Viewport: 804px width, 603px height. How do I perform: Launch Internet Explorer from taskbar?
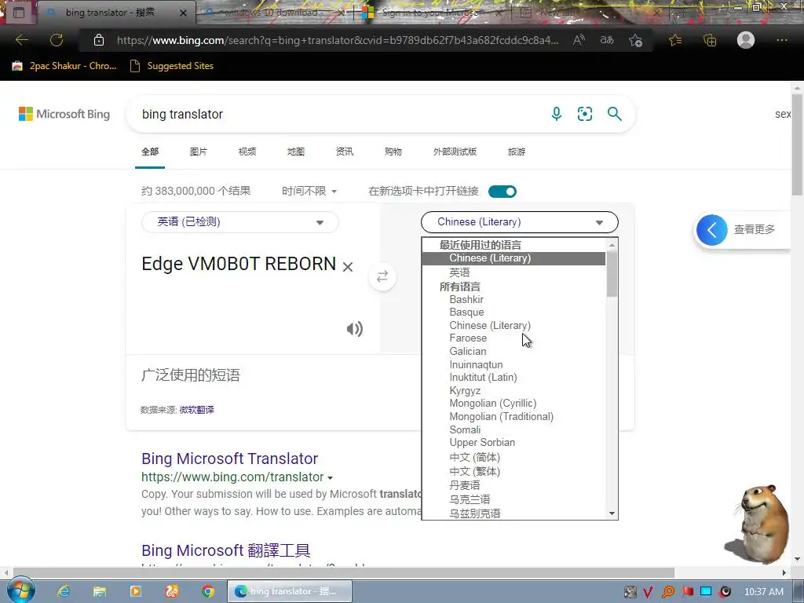click(x=64, y=592)
